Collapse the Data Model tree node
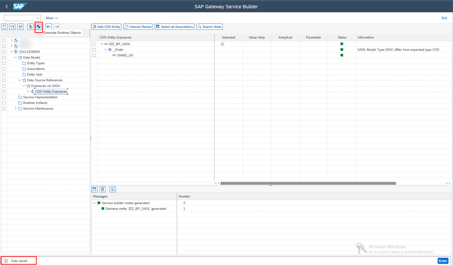 tap(16, 57)
